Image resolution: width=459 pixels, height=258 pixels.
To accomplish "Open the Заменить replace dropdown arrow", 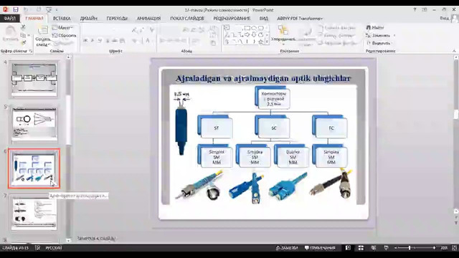I will click(x=394, y=35).
